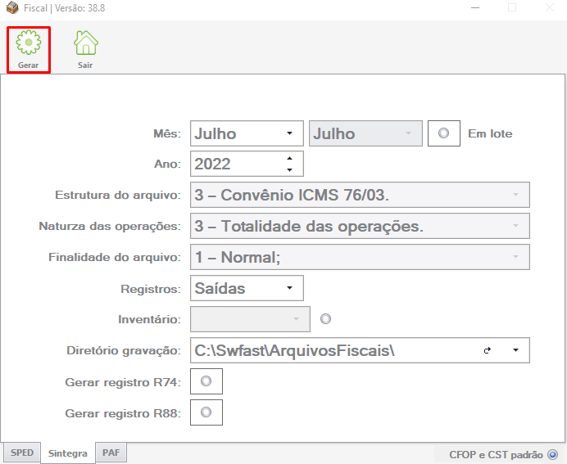The height and width of the screenshot is (464, 567).
Task: Switch to the PAF tab
Action: (x=111, y=453)
